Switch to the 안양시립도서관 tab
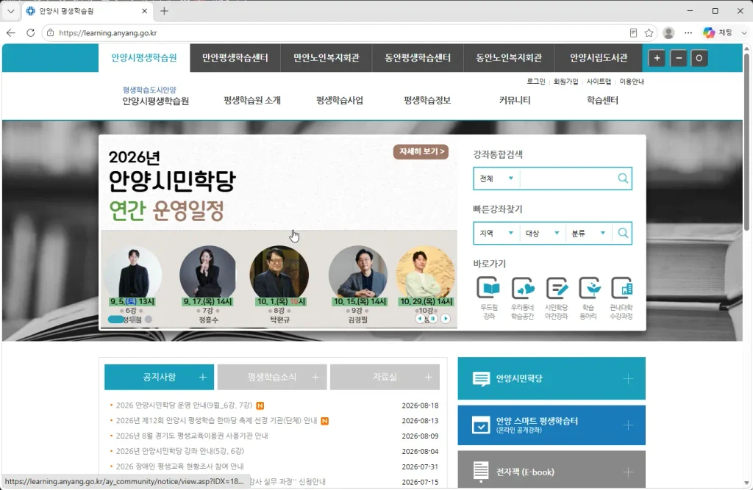 click(x=599, y=58)
